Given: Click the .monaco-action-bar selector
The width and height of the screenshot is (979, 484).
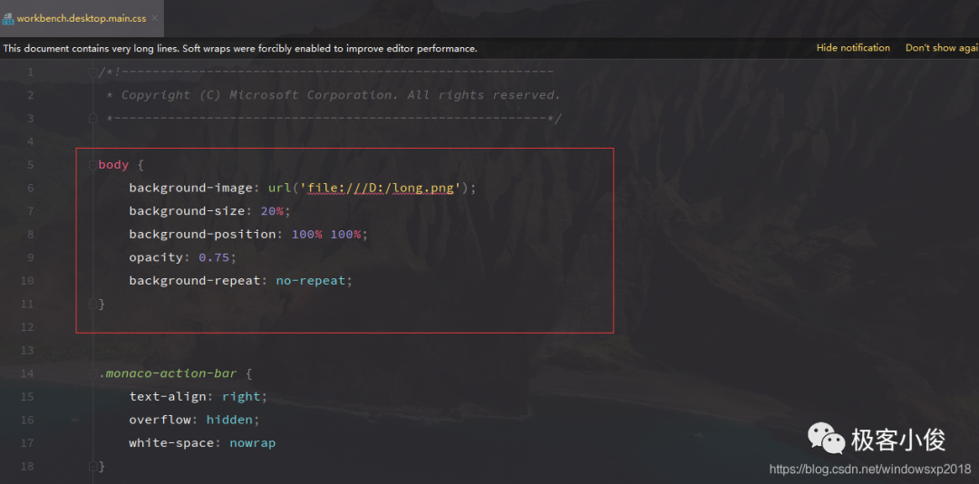Looking at the screenshot, I should tap(168, 373).
